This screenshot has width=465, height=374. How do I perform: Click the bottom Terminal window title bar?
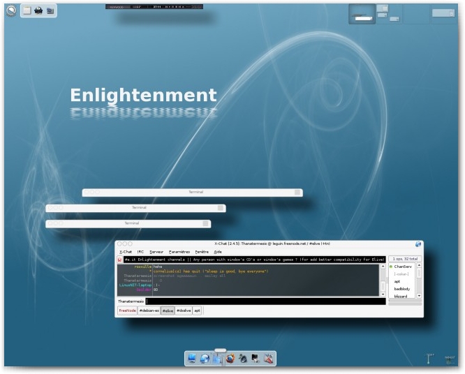[x=128, y=223]
